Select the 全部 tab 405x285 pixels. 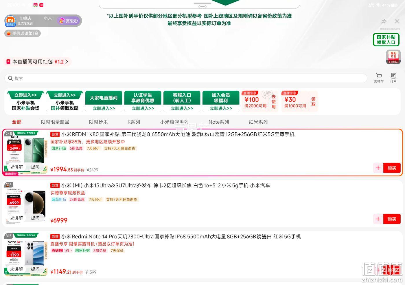(16, 122)
